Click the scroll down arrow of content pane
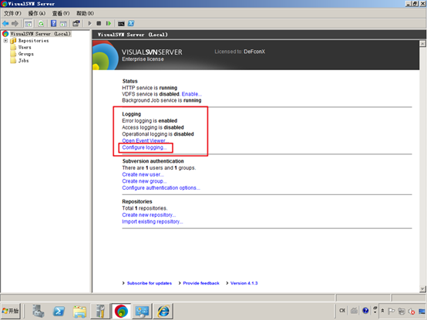 tap(422, 289)
